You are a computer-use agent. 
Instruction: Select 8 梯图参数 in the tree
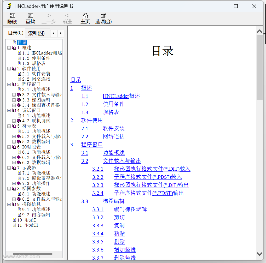(x=29, y=189)
